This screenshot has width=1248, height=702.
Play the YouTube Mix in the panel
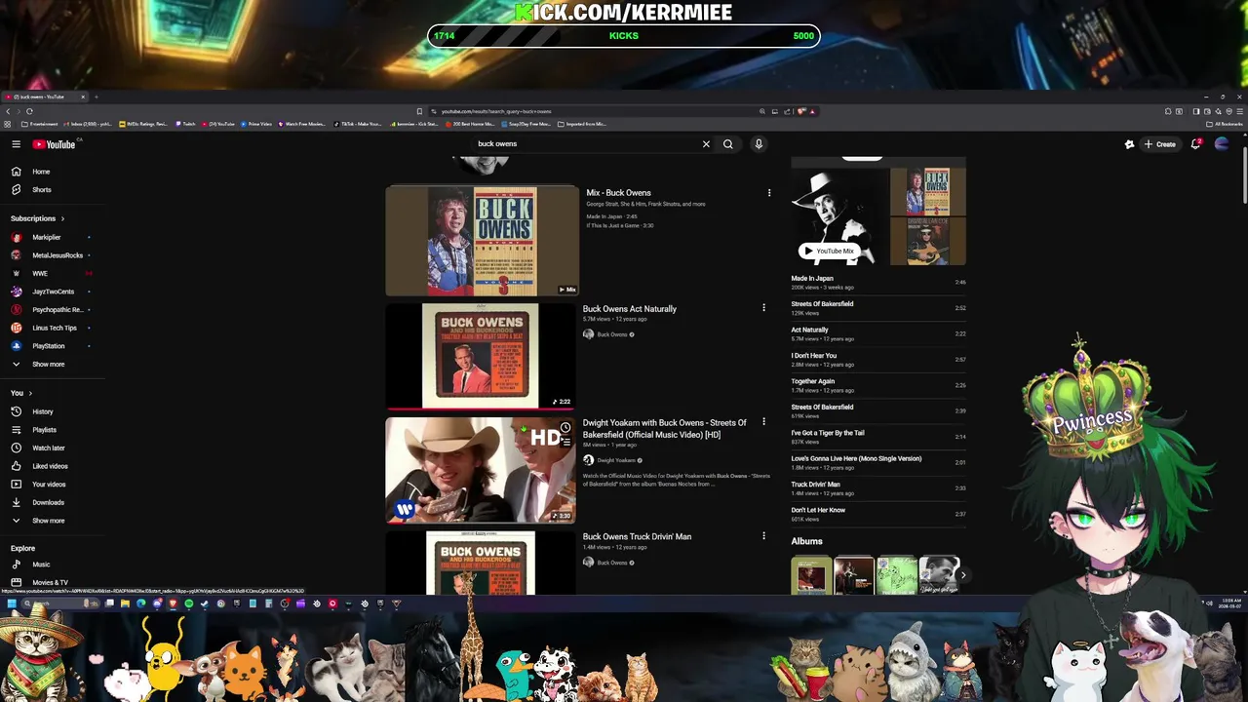(828, 251)
